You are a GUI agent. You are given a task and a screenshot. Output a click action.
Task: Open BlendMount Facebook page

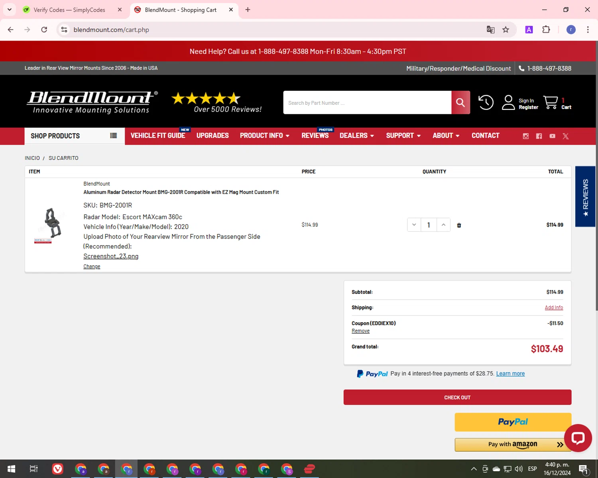539,136
